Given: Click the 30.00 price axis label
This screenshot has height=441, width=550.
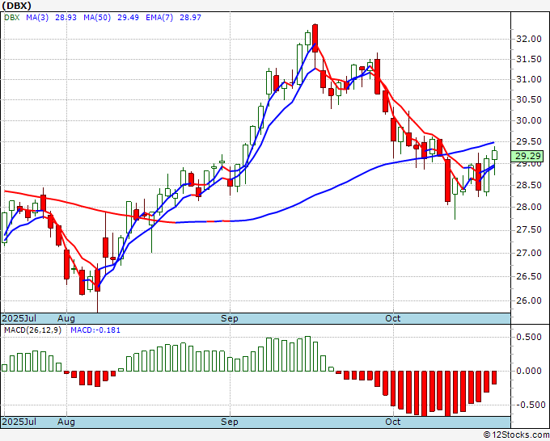Looking at the screenshot, I should [x=529, y=120].
